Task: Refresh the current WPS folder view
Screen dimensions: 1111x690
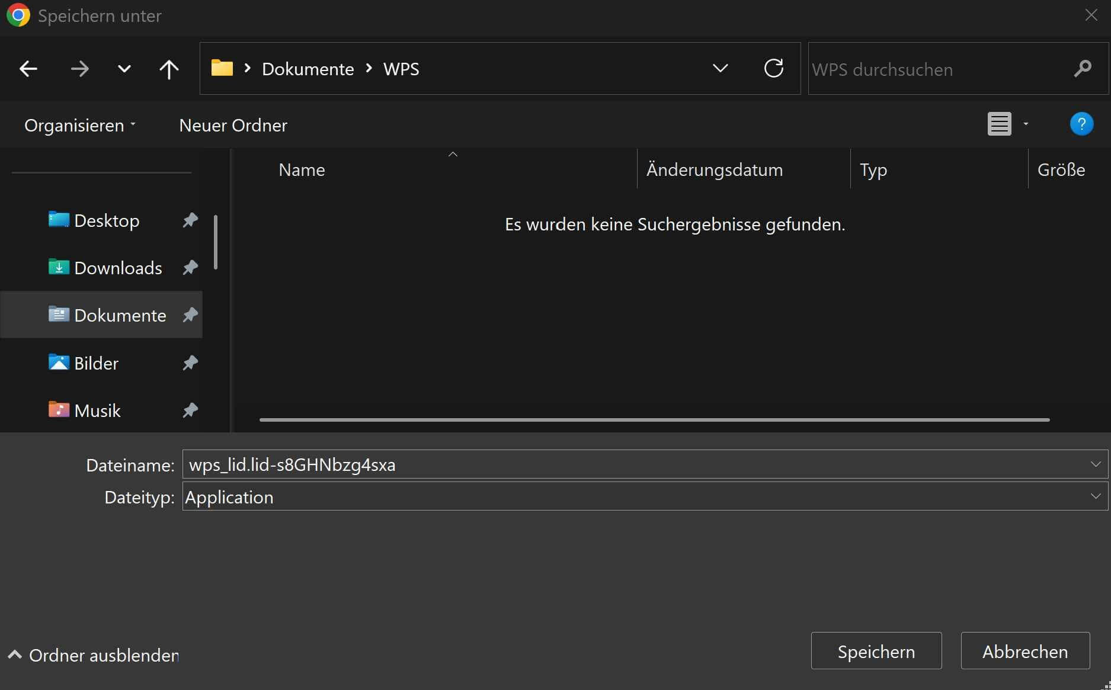Action: [774, 68]
